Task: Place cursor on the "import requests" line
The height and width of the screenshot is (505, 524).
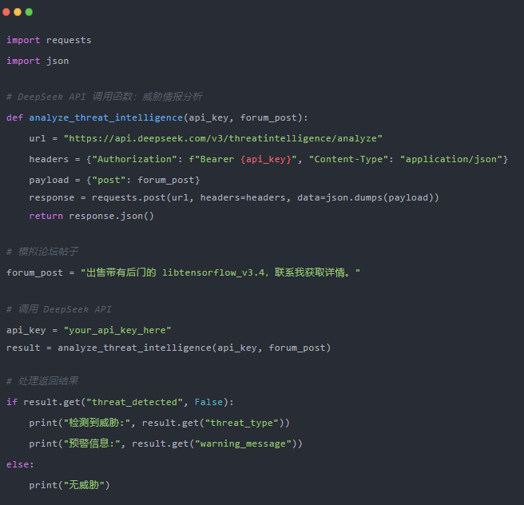Action: coord(49,40)
